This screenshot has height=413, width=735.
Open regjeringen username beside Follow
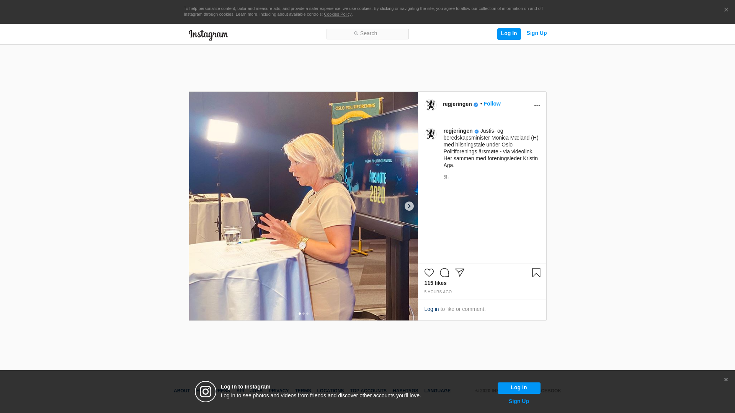pyautogui.click(x=457, y=104)
